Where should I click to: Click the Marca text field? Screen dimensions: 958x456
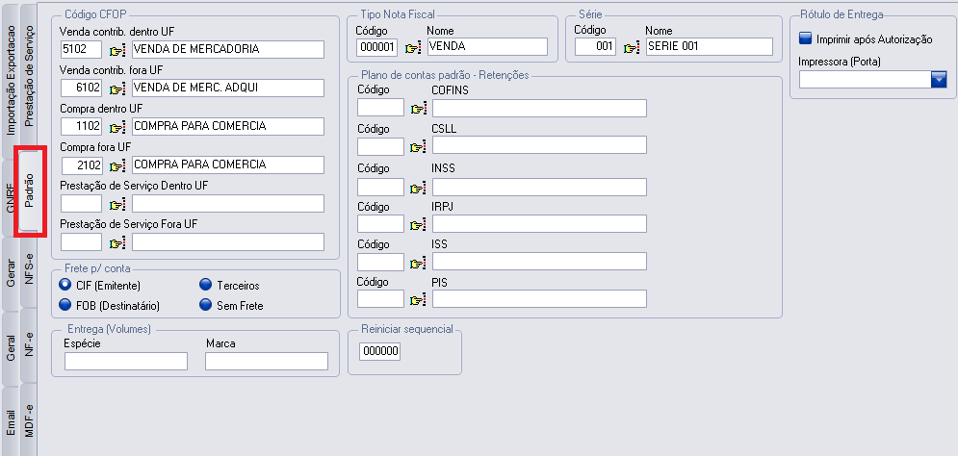[267, 362]
